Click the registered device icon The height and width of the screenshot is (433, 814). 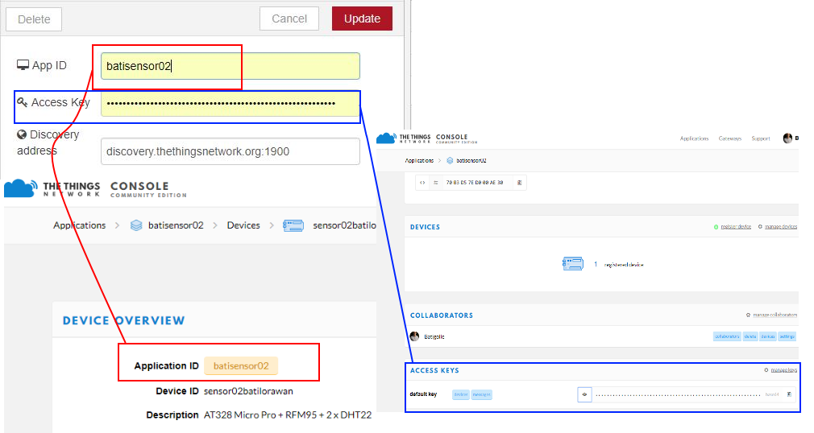572,263
